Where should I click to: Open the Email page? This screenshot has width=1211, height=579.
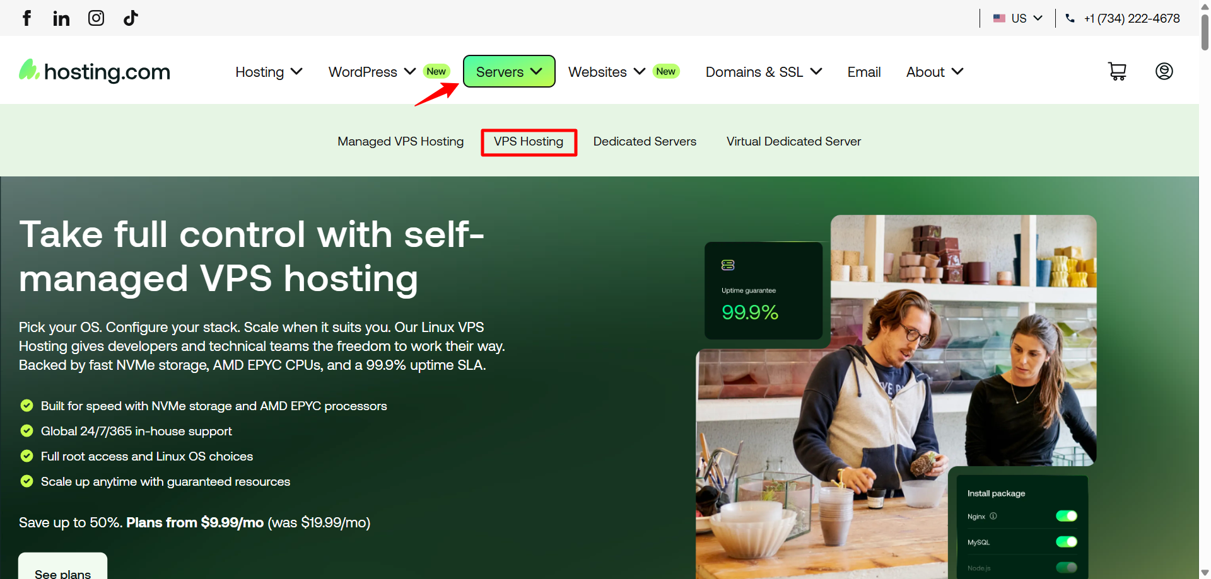pyautogui.click(x=864, y=72)
